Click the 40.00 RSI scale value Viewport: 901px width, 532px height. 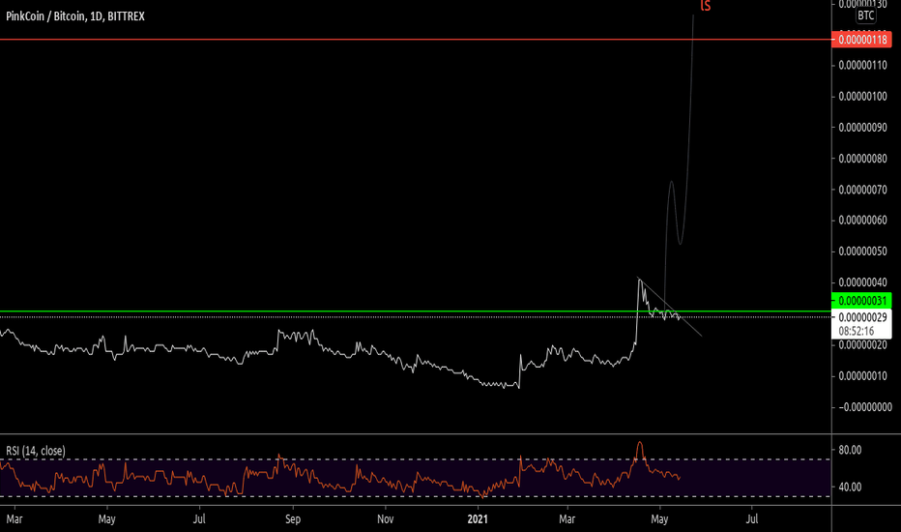(850, 487)
